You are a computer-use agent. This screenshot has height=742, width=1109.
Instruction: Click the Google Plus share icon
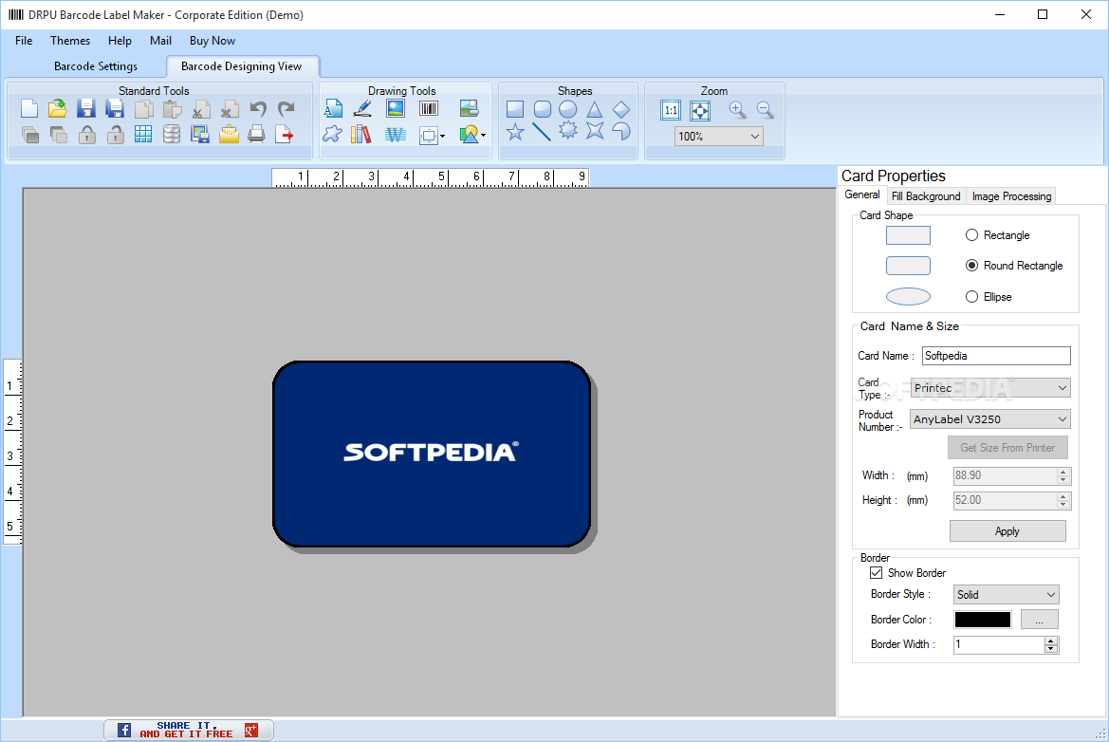pyautogui.click(x=251, y=730)
